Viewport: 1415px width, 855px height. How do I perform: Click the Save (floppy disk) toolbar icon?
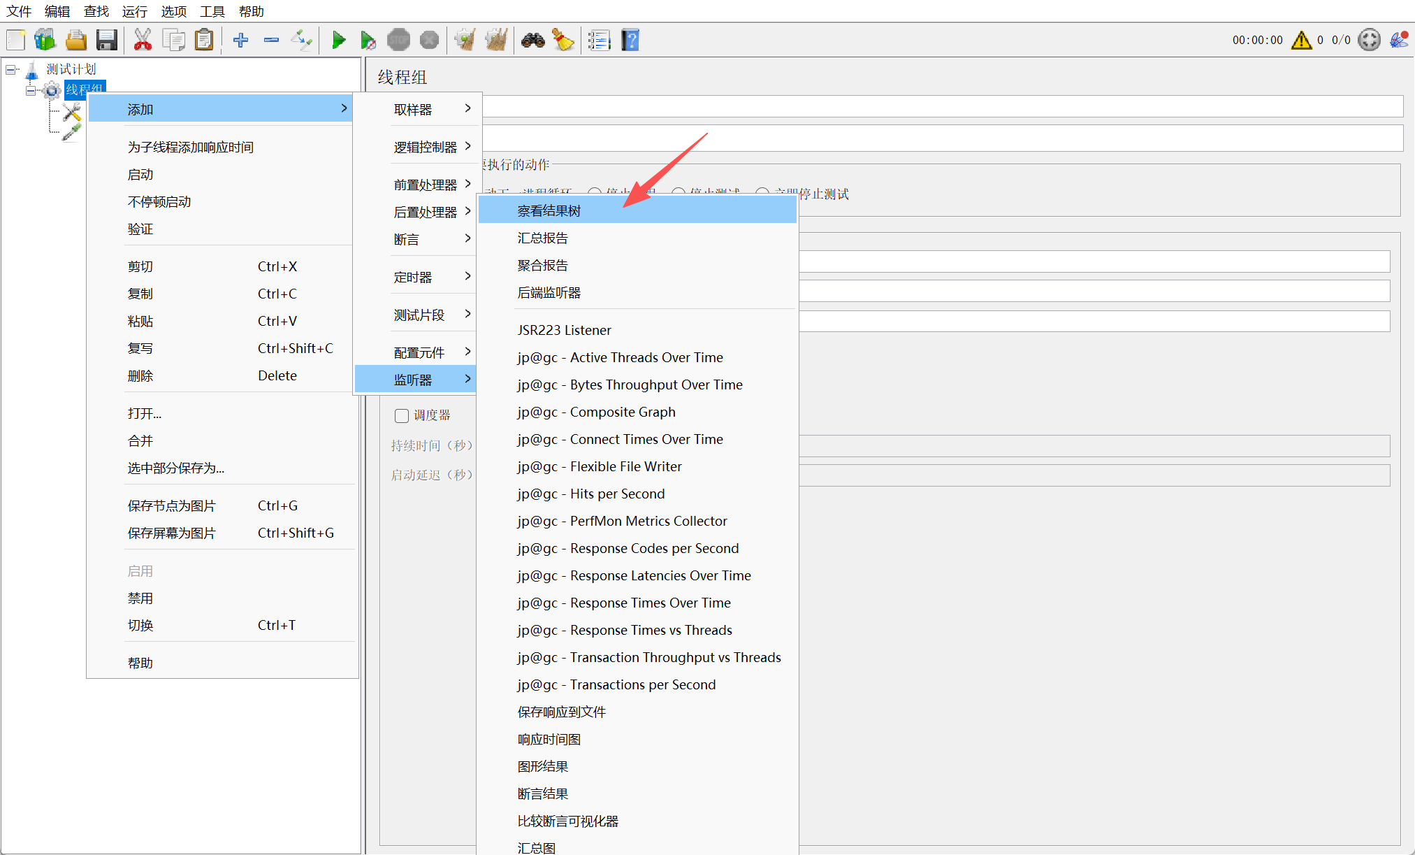[x=106, y=40]
